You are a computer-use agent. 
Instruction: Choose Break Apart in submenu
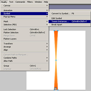click(70, 25)
